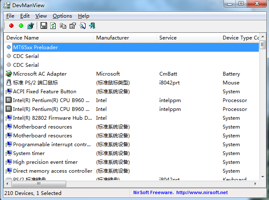Click the green Enable Selected Devices icon
This screenshot has height=200, width=269.
21,26
